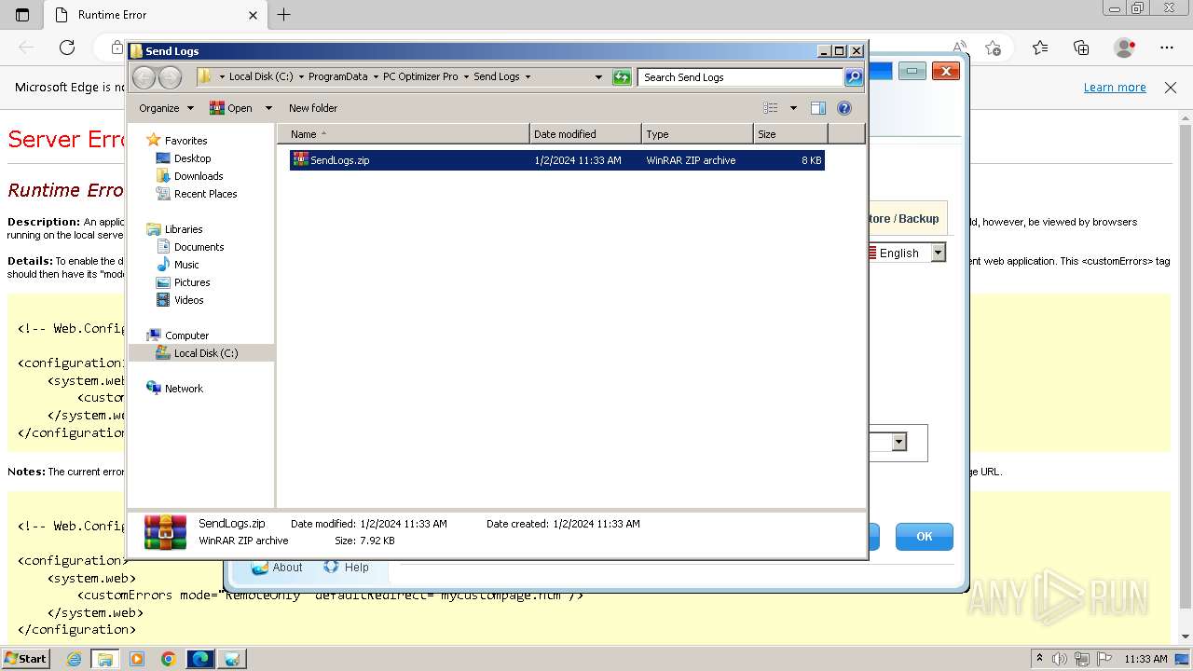
Task: Open Windows Explorer taskbar icon
Action: click(x=105, y=659)
